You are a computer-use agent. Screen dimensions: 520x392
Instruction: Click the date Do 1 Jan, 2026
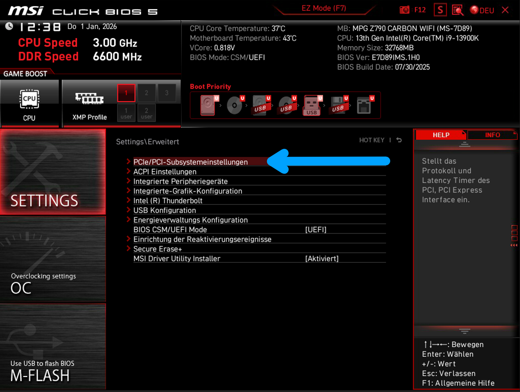[x=92, y=27]
